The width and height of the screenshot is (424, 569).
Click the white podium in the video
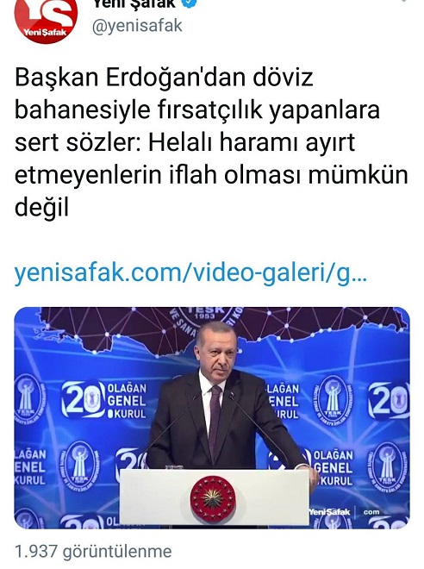point(215,497)
